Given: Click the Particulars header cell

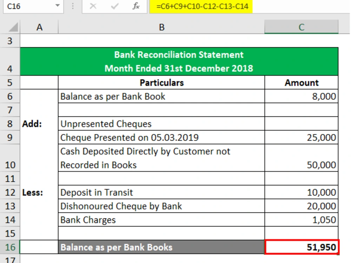Looking at the screenshot, I should point(161,82).
